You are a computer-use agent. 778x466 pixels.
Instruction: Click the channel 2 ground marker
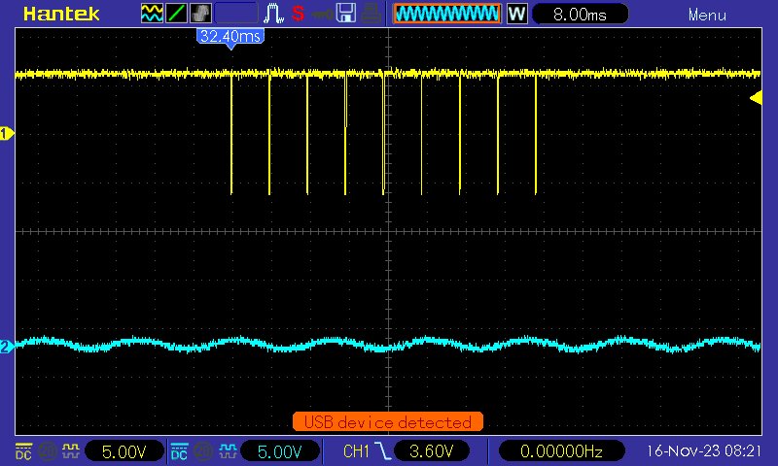tap(7, 347)
